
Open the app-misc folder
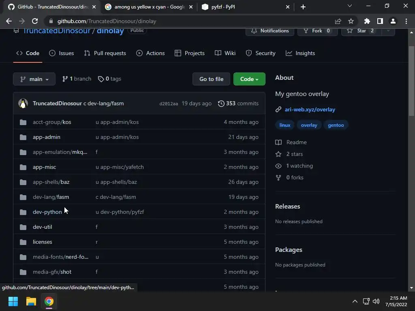(x=45, y=167)
